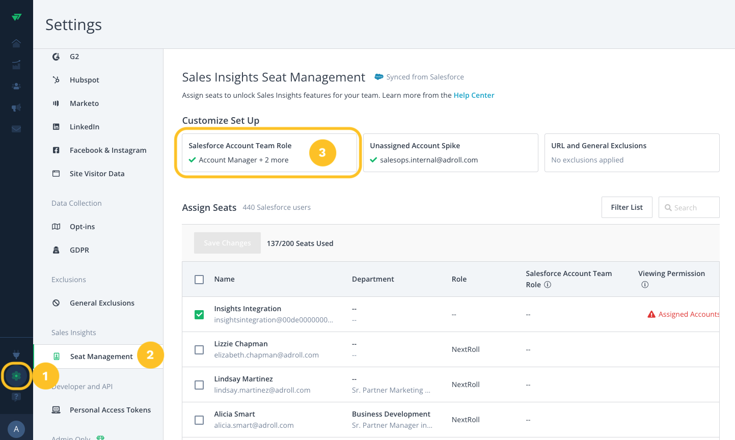Select Seat Management menu item
This screenshot has width=735, height=440.
98,356
